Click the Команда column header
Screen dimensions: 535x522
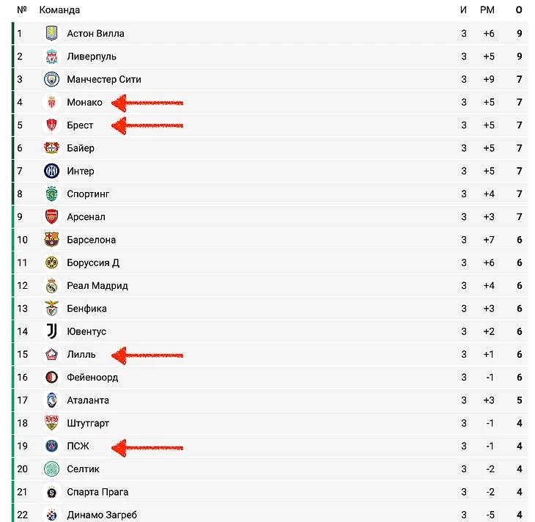(x=59, y=10)
